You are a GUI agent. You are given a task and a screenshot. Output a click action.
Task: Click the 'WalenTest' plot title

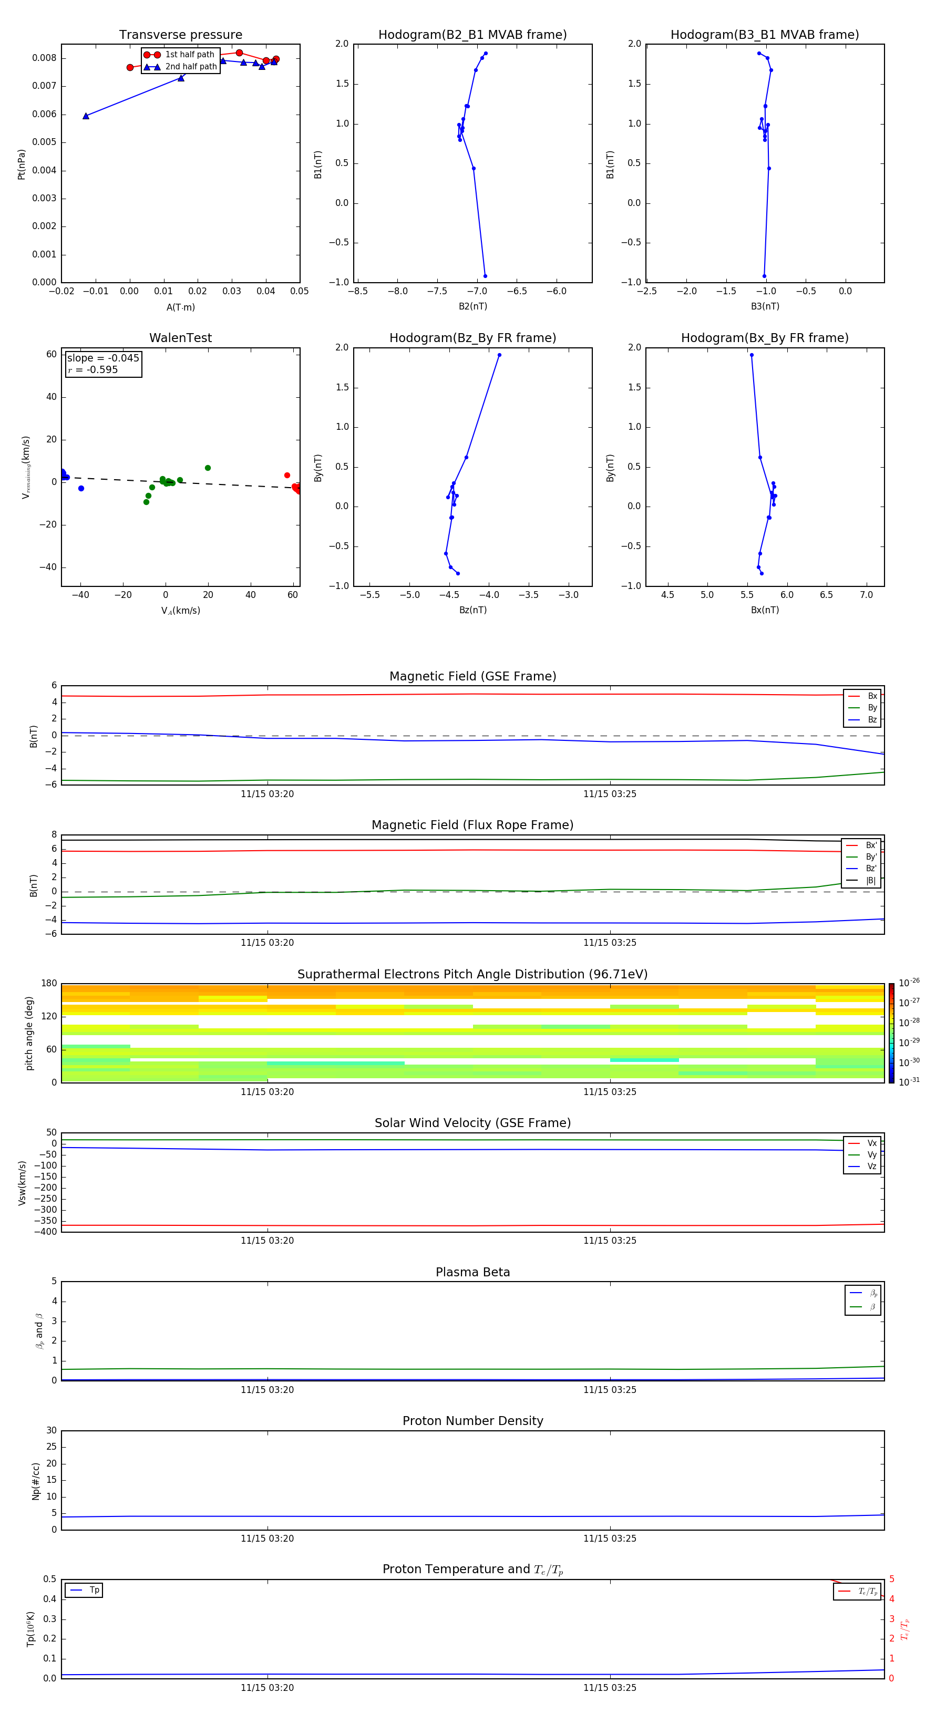(x=180, y=338)
